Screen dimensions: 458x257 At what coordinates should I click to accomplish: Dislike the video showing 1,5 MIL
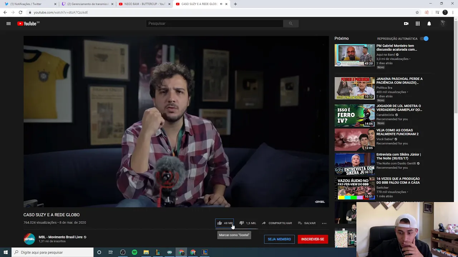248,223
